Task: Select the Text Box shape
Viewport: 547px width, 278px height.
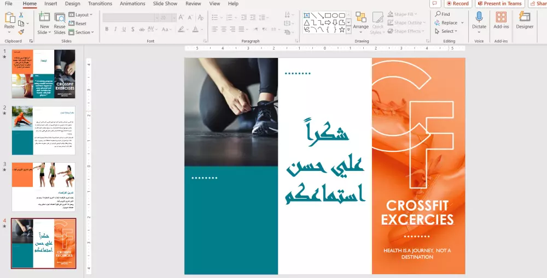Action: click(307, 15)
